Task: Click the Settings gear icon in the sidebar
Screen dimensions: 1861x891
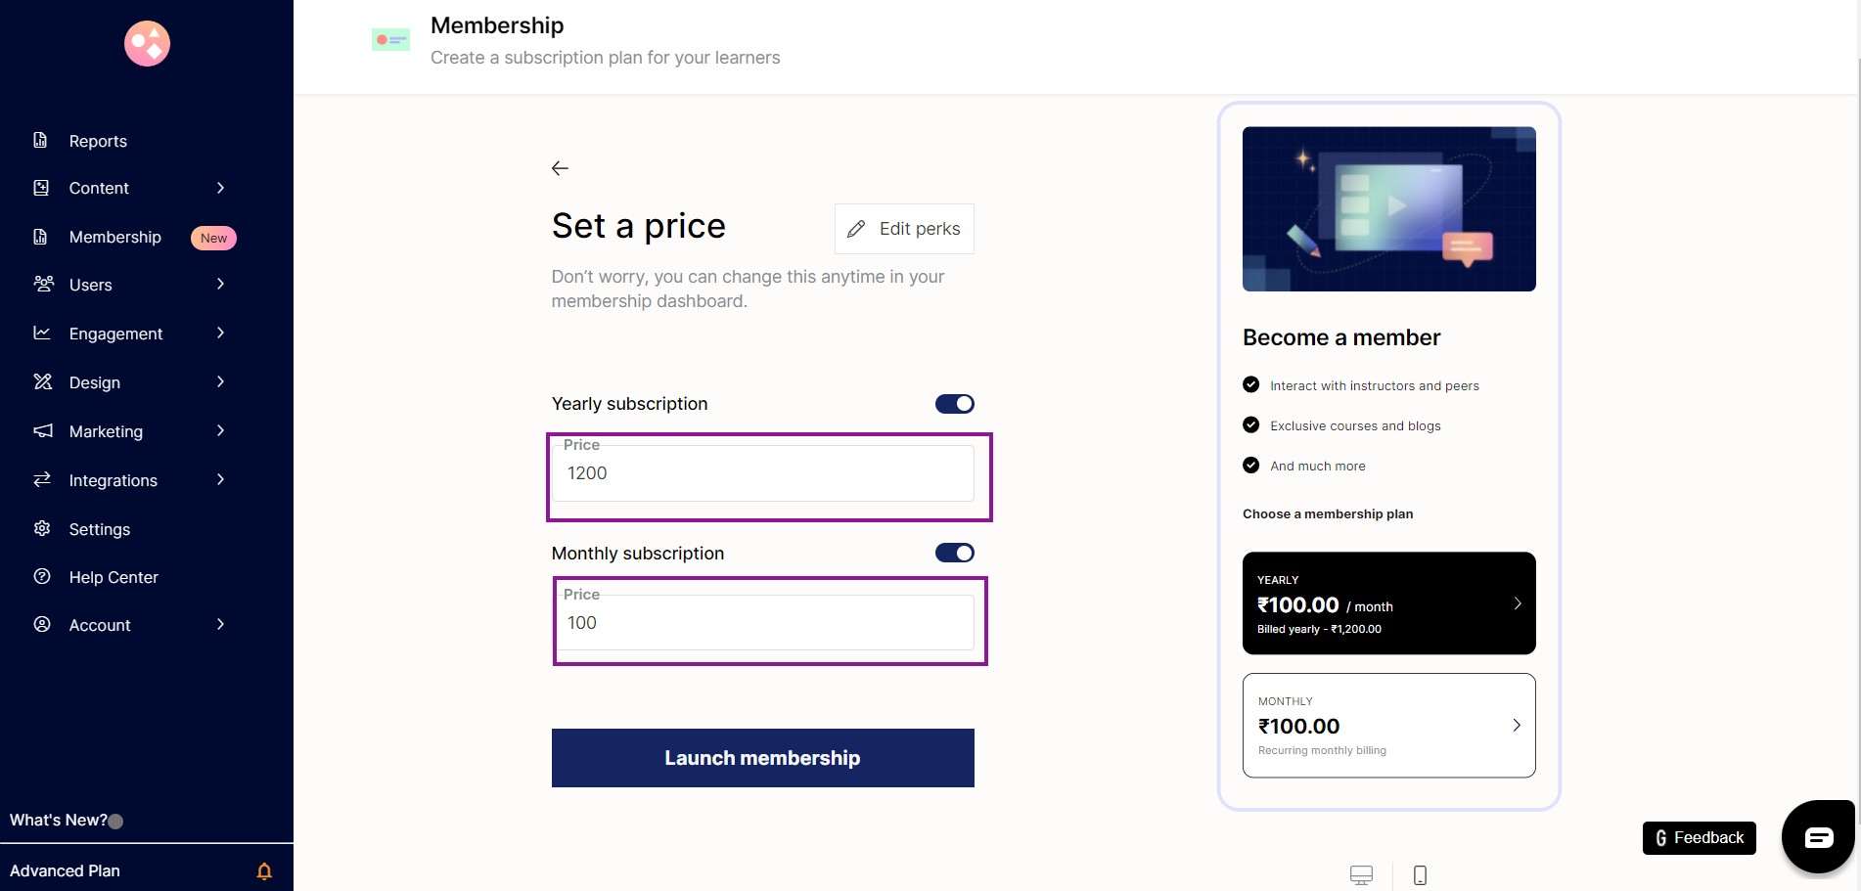Action: tap(42, 528)
